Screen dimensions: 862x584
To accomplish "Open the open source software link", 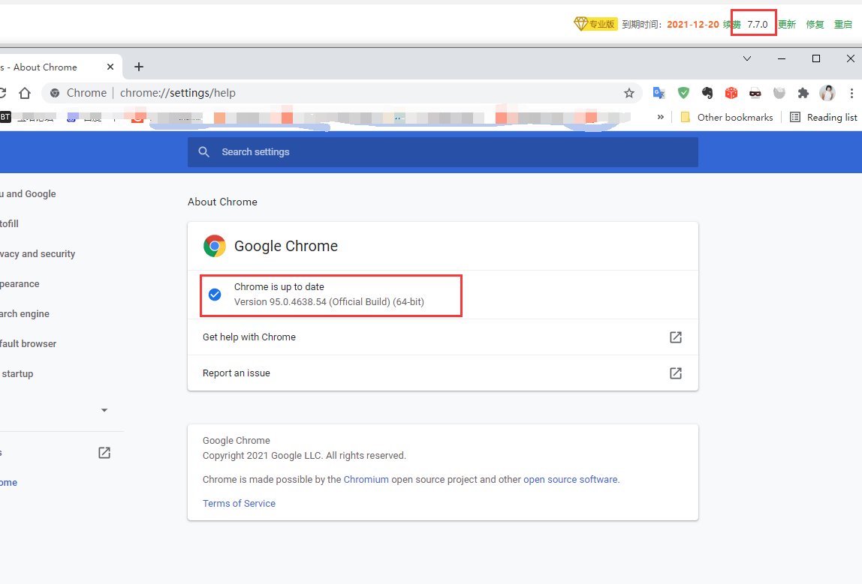I will [570, 480].
